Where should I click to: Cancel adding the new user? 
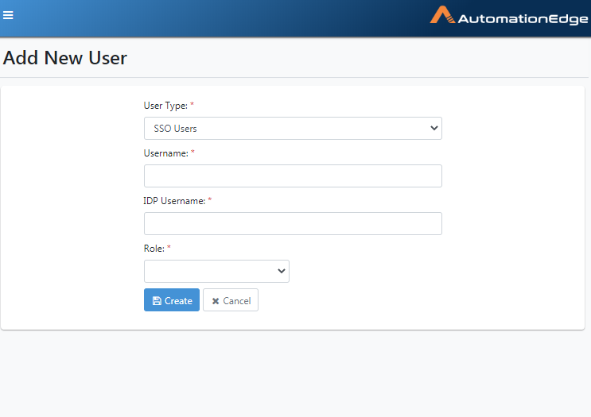point(231,300)
